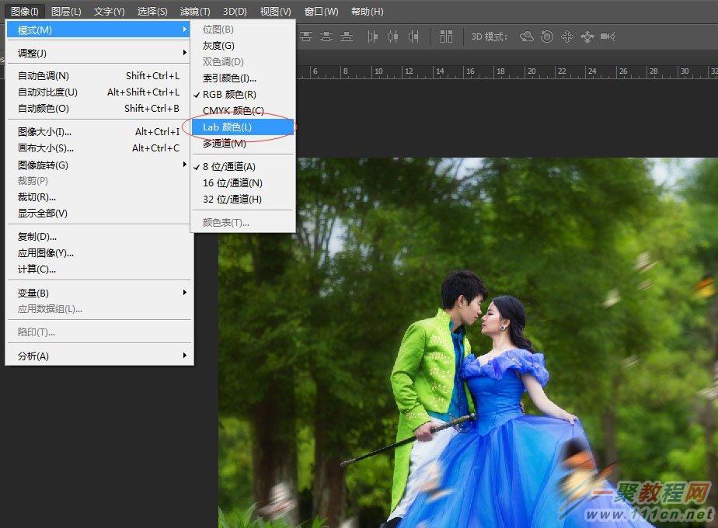The height and width of the screenshot is (528, 718).
Task: Click distribute left edges icon
Action: [x=372, y=36]
